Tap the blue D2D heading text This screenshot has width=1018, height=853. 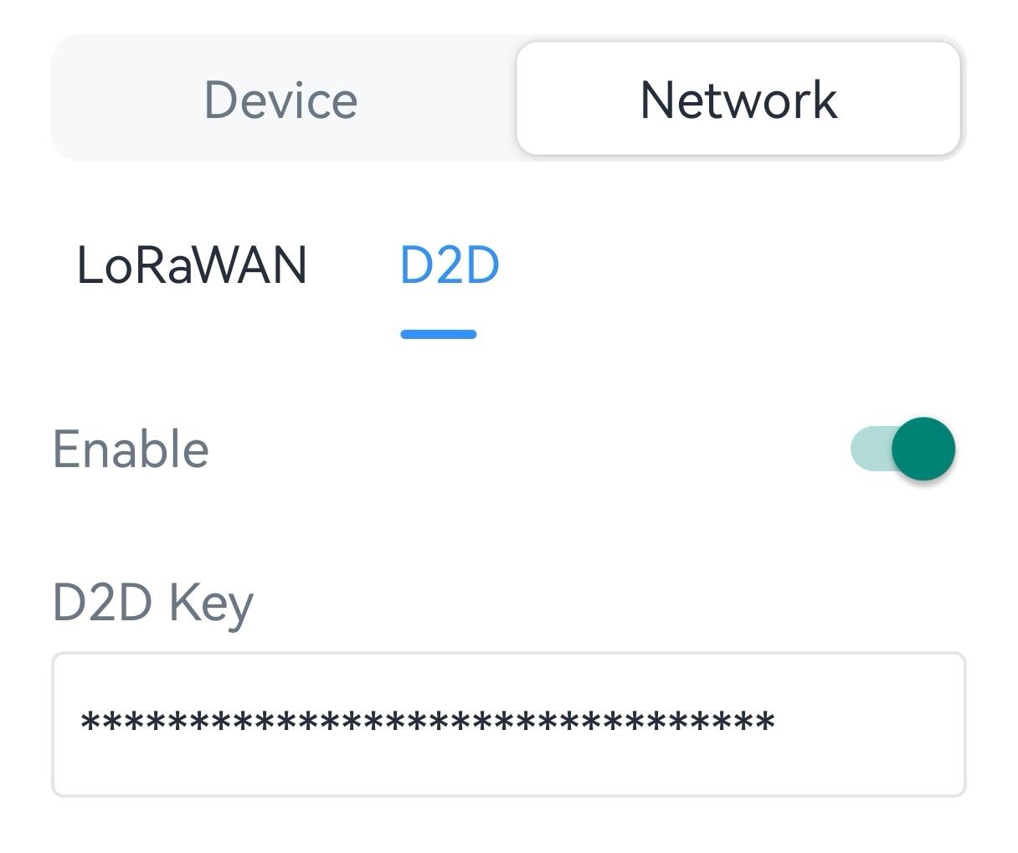pyautogui.click(x=450, y=265)
